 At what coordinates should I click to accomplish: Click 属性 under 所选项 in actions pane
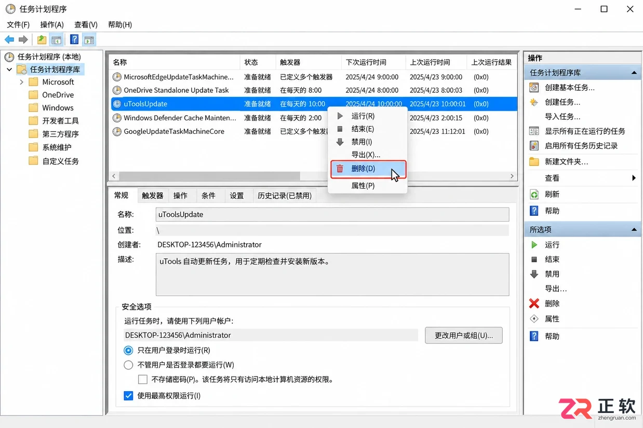pos(552,319)
